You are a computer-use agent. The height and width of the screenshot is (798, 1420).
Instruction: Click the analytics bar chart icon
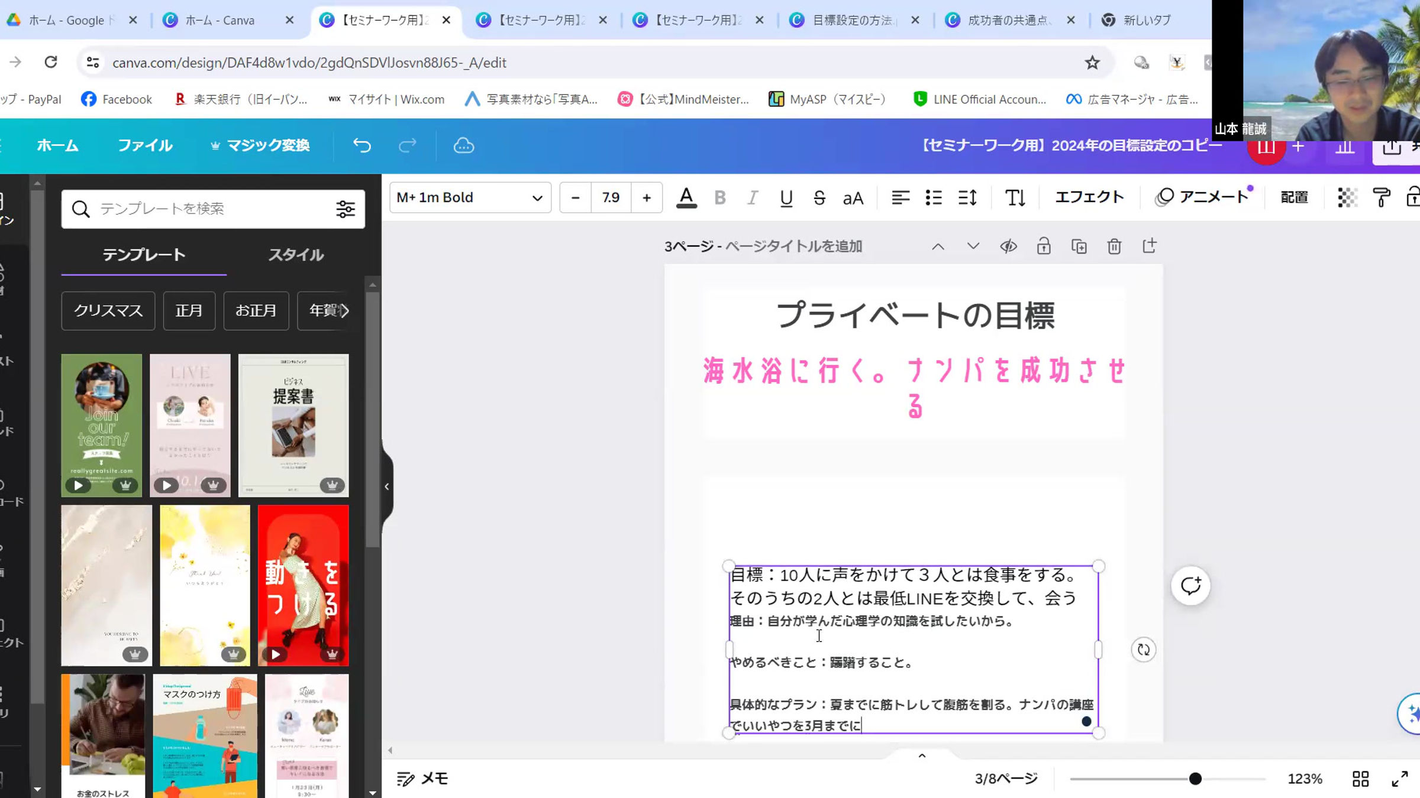pyautogui.click(x=1345, y=148)
